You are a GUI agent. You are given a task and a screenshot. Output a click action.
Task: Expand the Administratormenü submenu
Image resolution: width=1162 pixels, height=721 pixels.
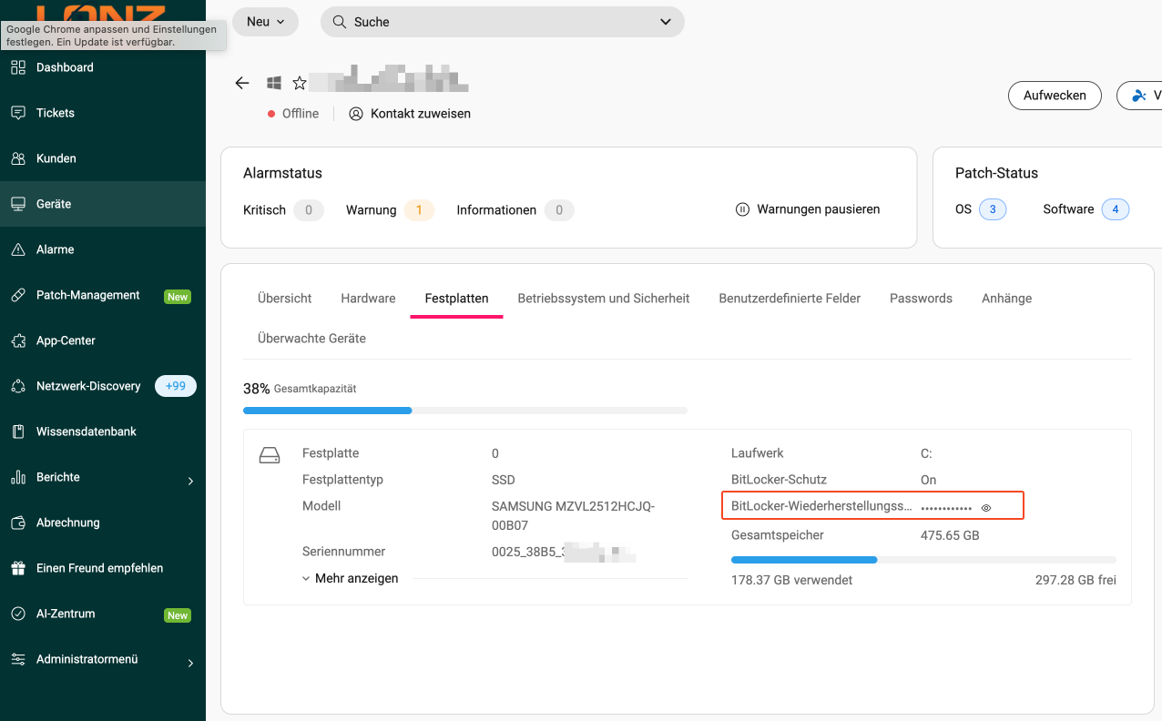190,663
